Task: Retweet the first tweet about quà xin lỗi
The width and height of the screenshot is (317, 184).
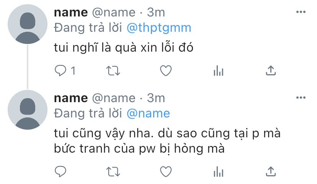Action: point(113,71)
